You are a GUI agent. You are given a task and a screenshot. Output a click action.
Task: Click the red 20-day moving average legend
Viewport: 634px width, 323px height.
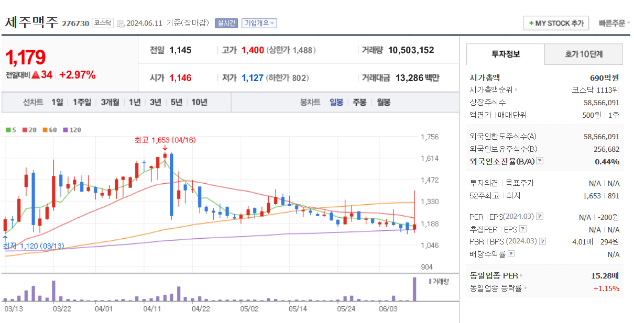point(29,129)
